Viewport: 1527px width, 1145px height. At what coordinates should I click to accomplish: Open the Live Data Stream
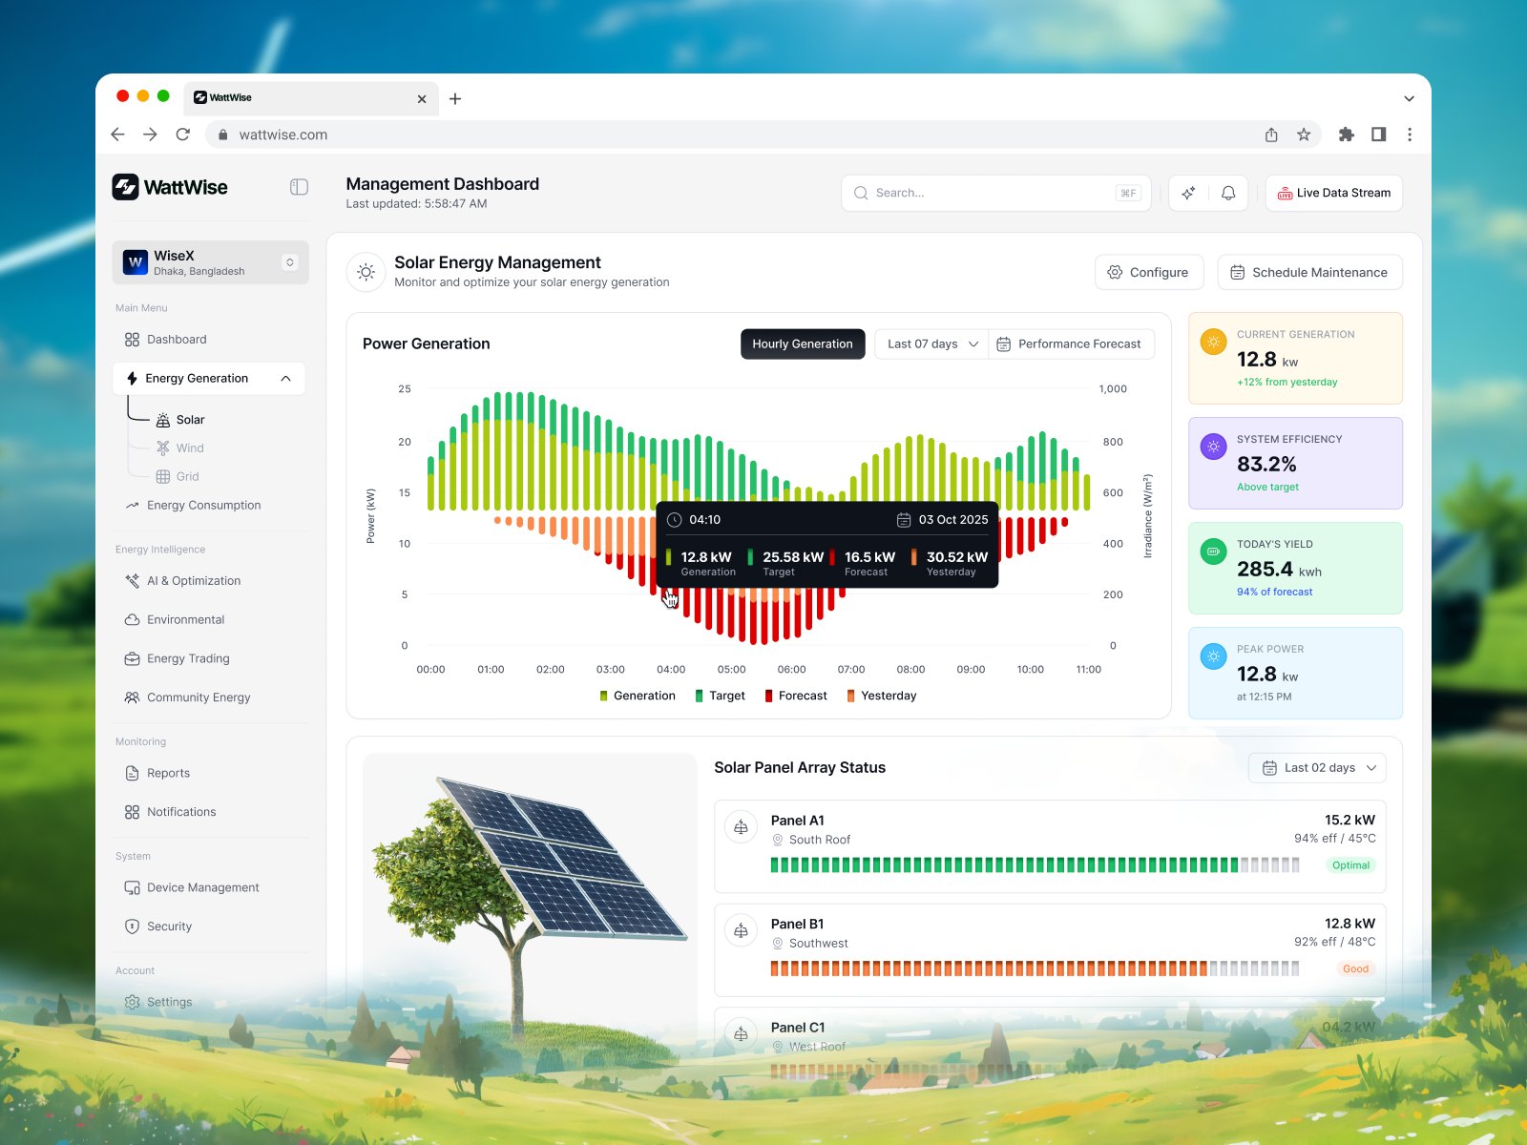[x=1334, y=193]
